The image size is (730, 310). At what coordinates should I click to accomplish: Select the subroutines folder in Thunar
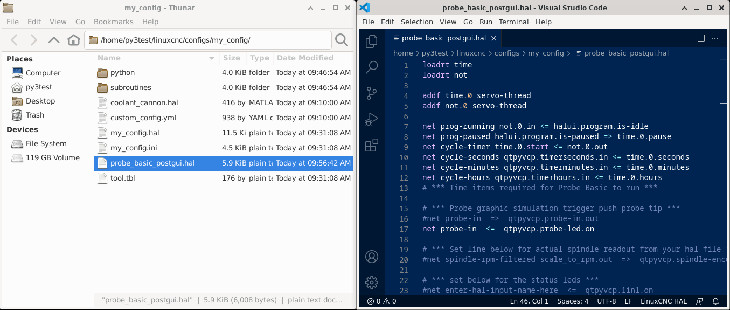224,87
